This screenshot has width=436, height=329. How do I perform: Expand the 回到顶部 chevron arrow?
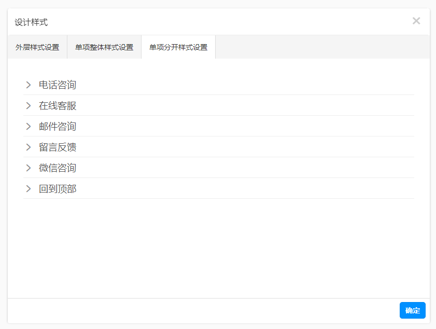(x=29, y=189)
